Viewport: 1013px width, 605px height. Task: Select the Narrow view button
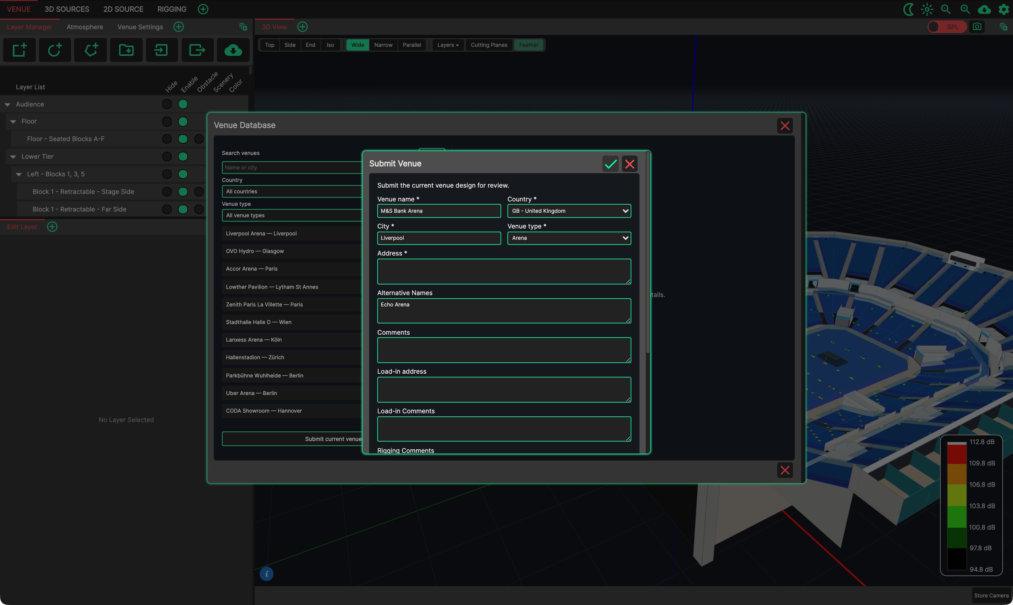383,45
